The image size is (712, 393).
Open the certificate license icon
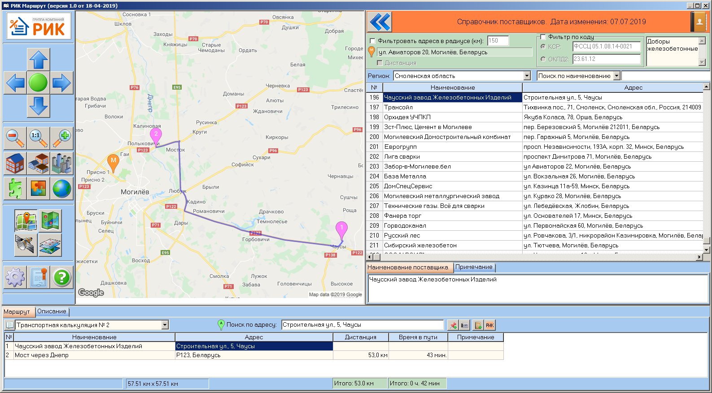click(38, 277)
